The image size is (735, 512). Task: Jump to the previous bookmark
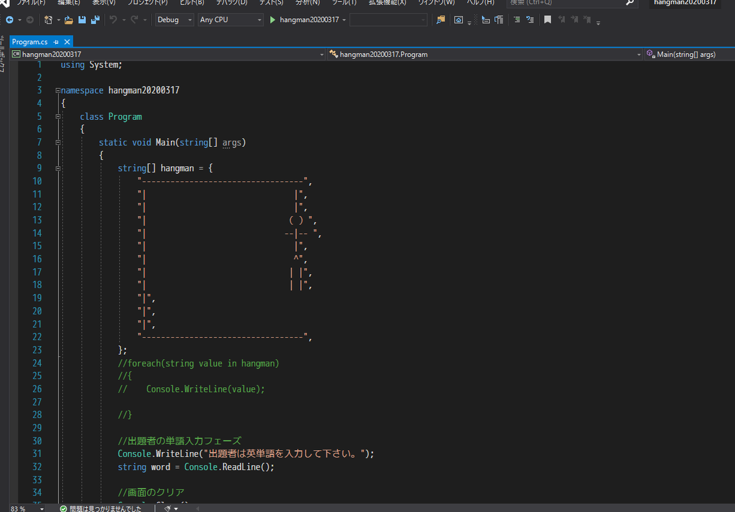561,20
